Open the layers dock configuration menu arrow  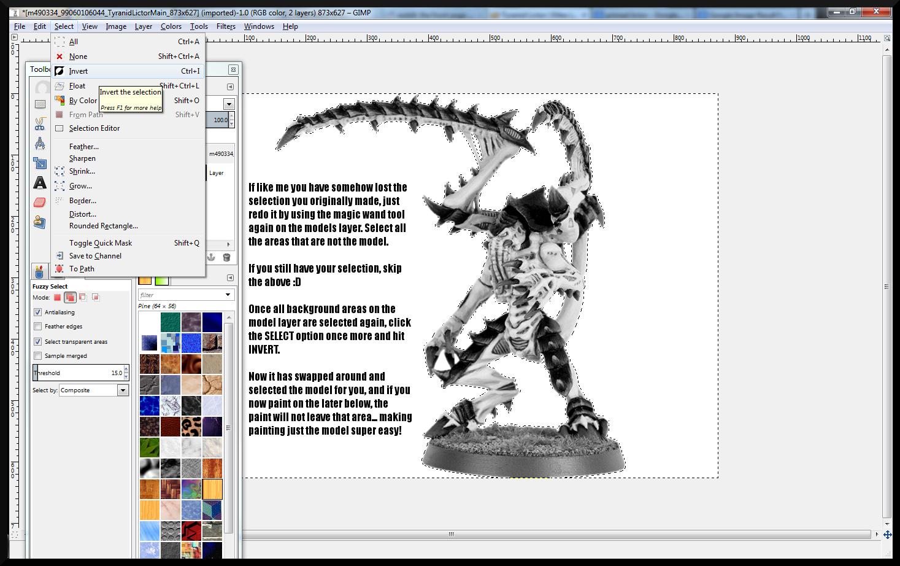click(x=231, y=87)
